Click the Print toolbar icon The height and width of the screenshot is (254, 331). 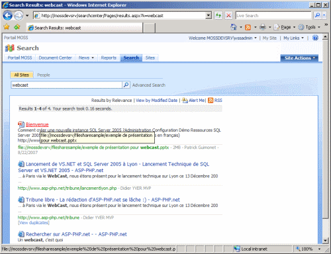[263, 27]
